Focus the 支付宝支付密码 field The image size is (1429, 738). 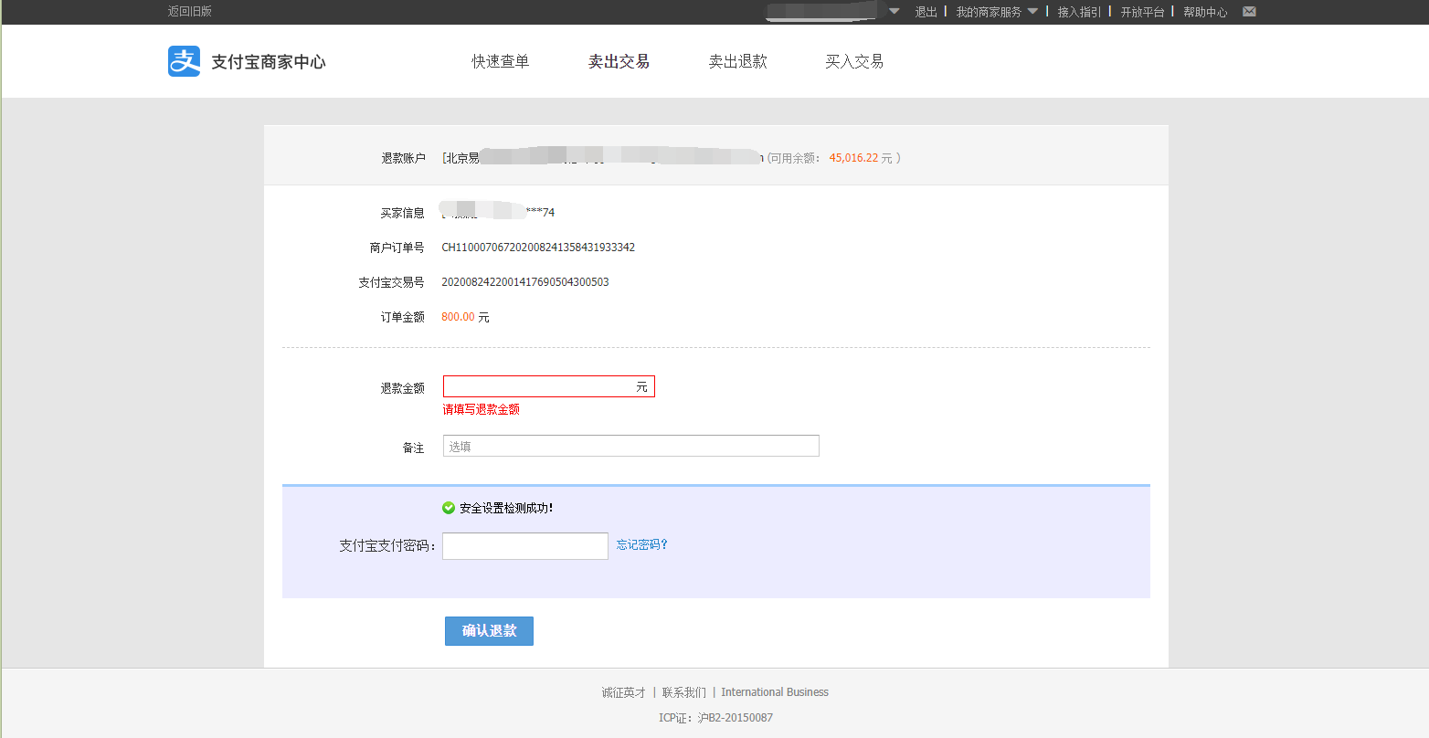pyautogui.click(x=525, y=545)
